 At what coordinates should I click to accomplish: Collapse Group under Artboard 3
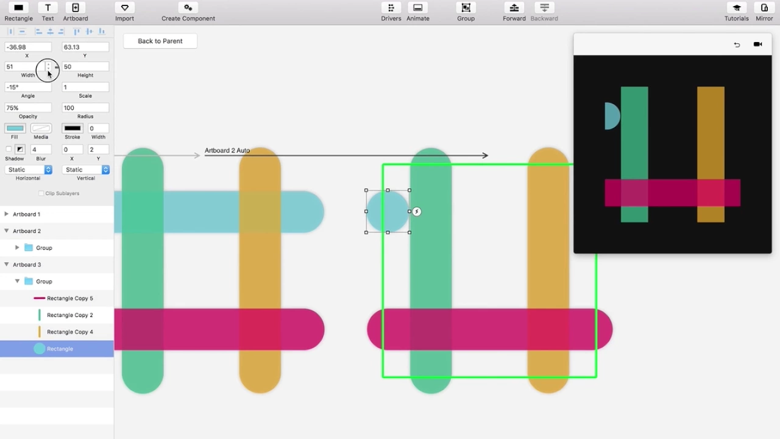tap(17, 282)
